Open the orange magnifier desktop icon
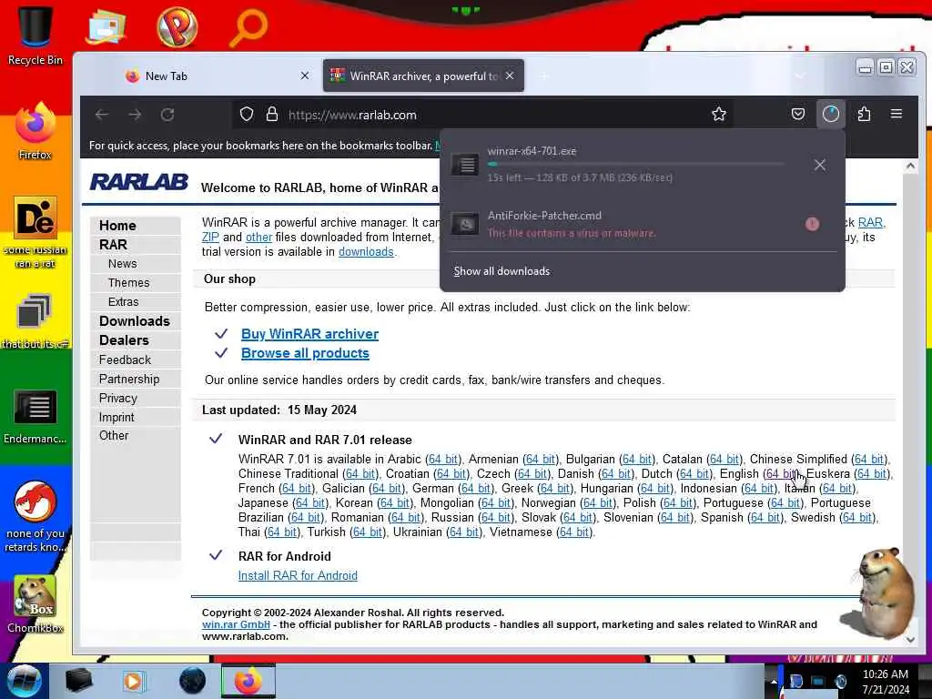This screenshot has height=699, width=932. coord(248,27)
